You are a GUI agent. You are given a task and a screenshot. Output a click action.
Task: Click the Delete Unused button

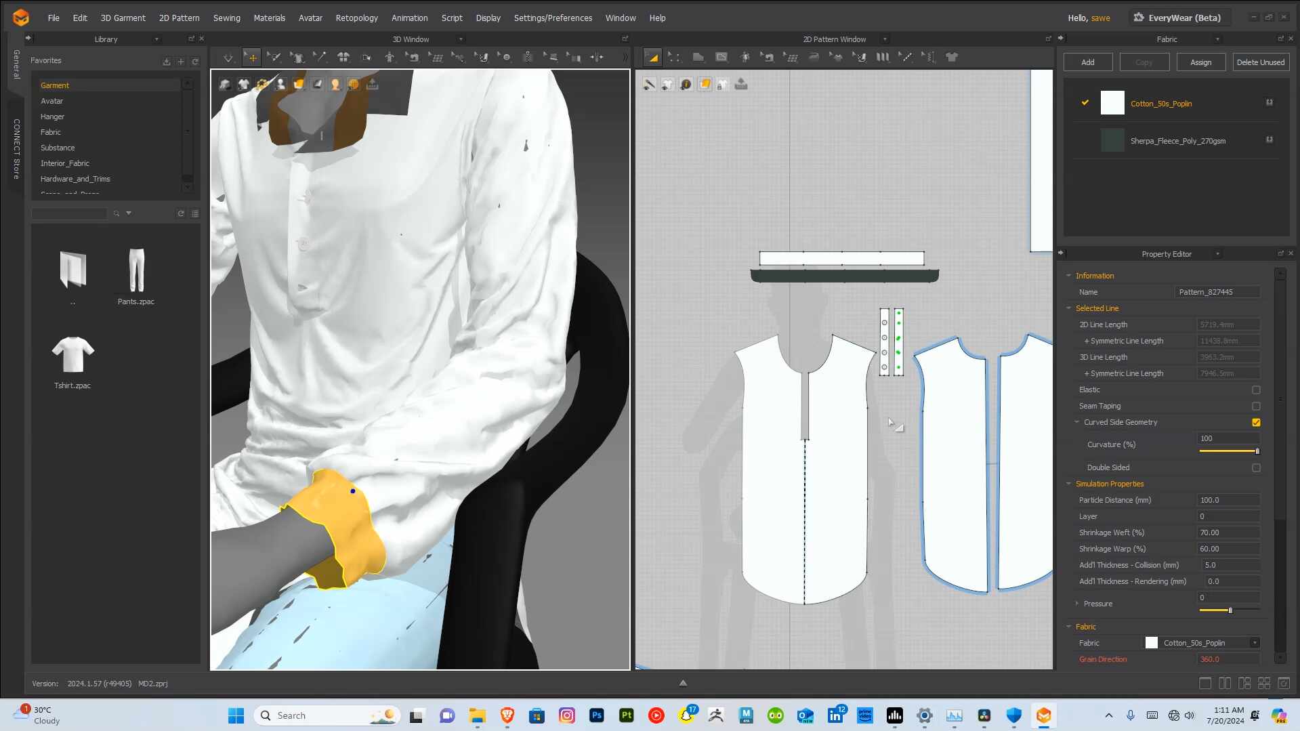pyautogui.click(x=1260, y=62)
